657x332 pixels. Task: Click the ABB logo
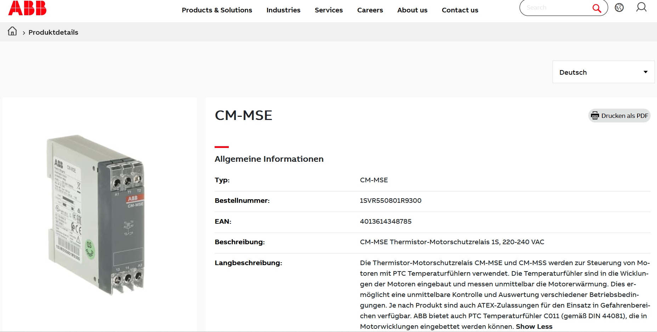[27, 7]
